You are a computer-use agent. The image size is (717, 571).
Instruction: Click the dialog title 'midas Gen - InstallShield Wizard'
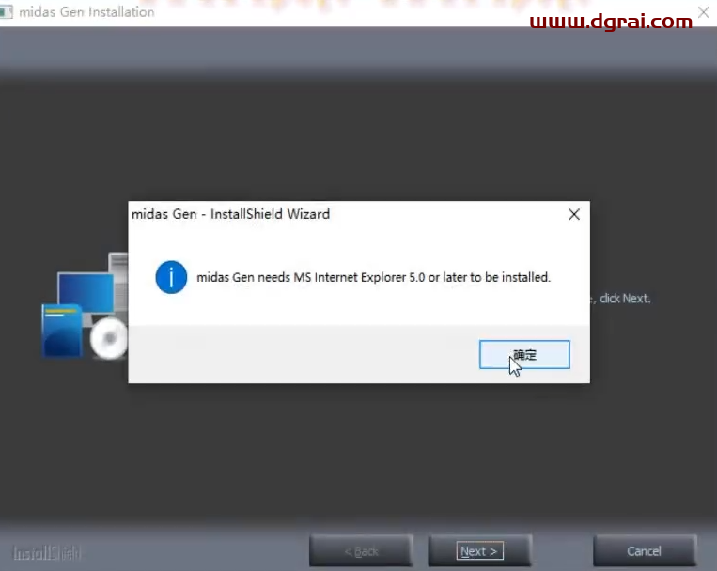[x=230, y=214]
